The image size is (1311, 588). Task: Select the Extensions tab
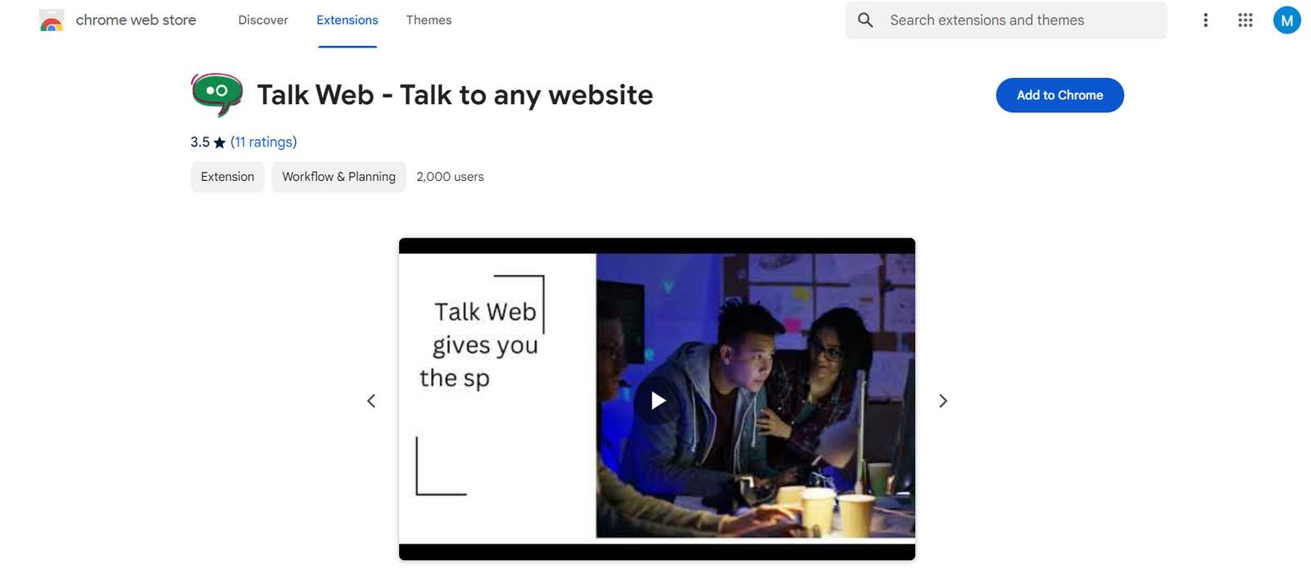(x=347, y=20)
